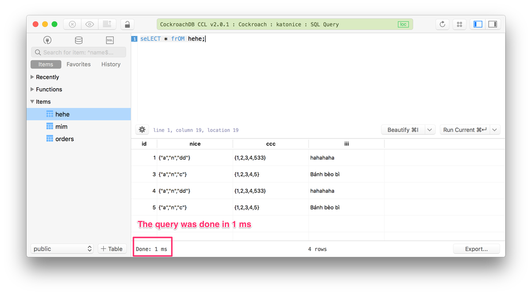Switch to the History tab
The height and width of the screenshot is (295, 532).
pyautogui.click(x=111, y=64)
